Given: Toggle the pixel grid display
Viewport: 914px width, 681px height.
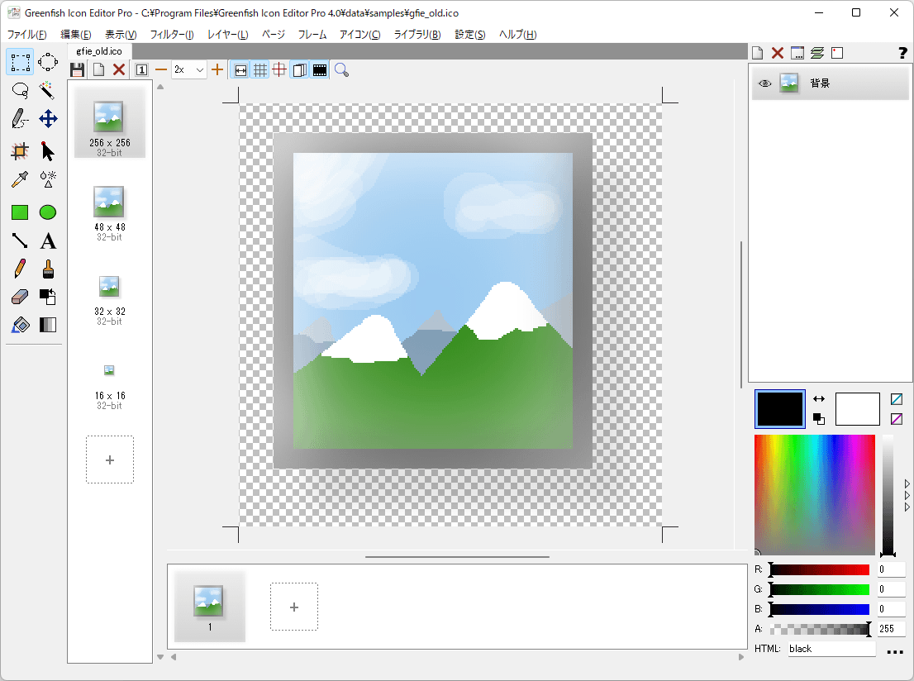Looking at the screenshot, I should pos(260,70).
